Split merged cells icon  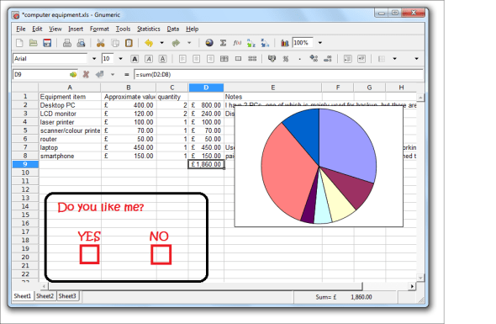tap(252, 59)
